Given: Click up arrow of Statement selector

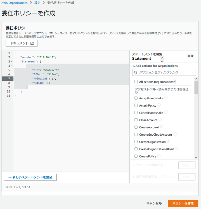Looking at the screenshot, I should tap(162, 58).
